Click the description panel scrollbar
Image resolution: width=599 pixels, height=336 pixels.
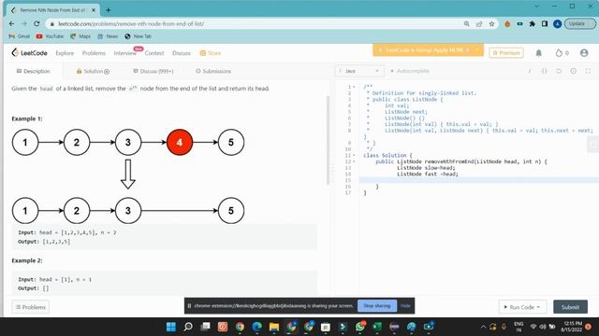[328, 140]
